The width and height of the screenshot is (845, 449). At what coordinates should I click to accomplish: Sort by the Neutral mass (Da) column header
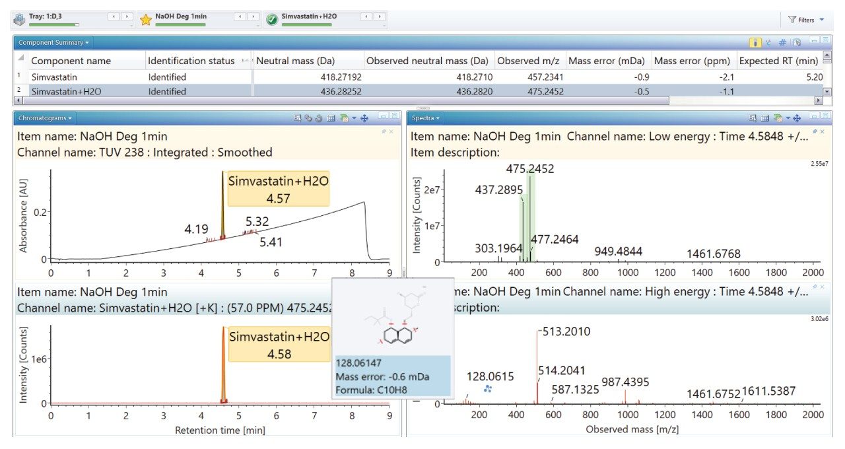coord(308,61)
